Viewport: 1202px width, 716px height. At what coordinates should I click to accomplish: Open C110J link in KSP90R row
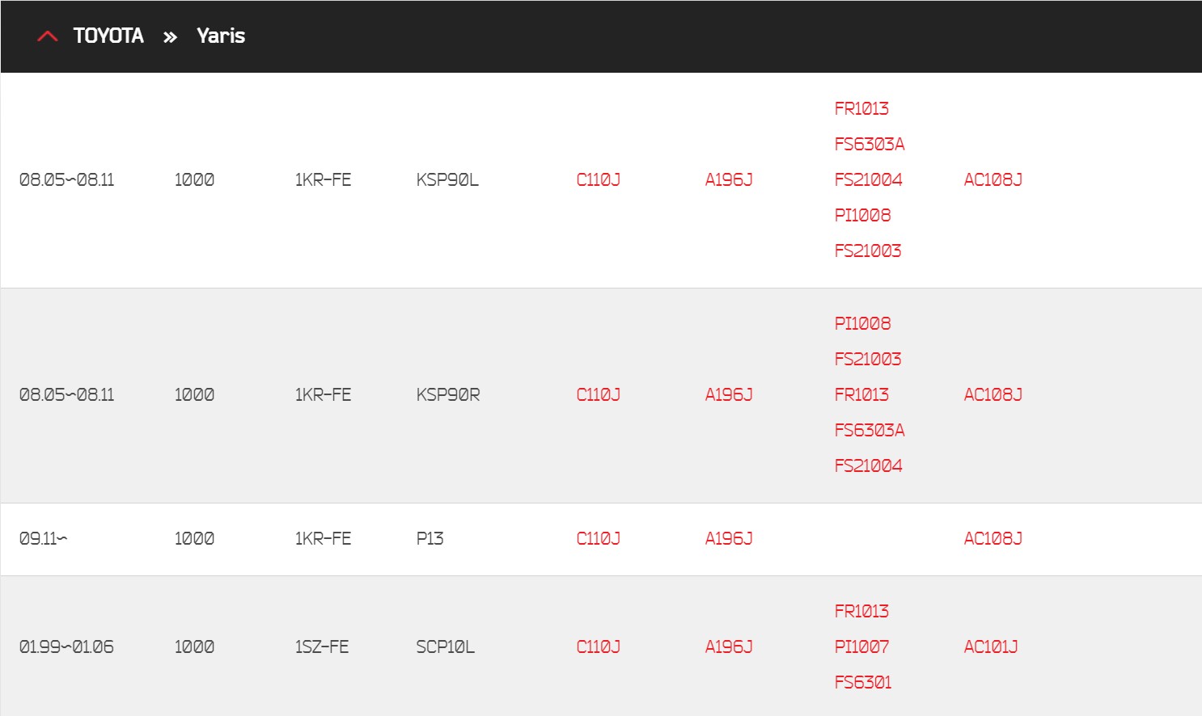pyautogui.click(x=599, y=394)
